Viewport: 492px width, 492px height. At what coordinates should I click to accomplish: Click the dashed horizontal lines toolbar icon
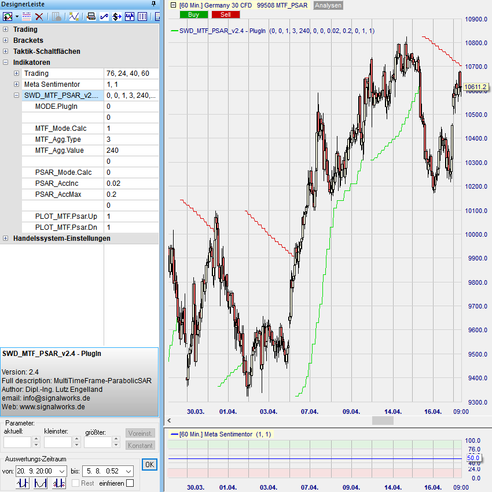[27, 17]
